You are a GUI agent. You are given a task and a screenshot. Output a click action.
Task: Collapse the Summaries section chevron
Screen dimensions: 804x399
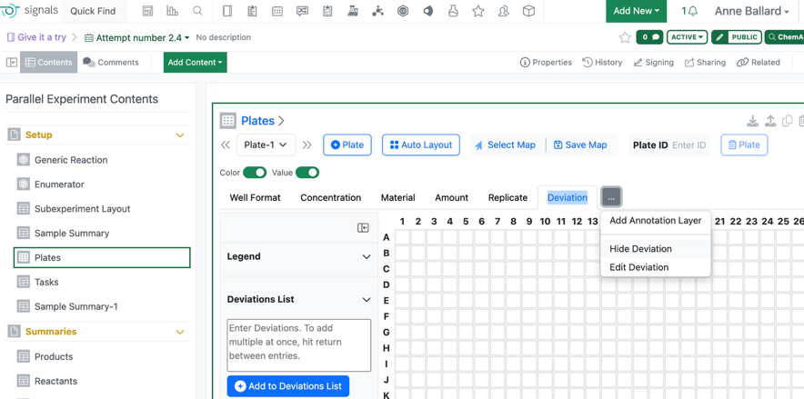click(180, 332)
